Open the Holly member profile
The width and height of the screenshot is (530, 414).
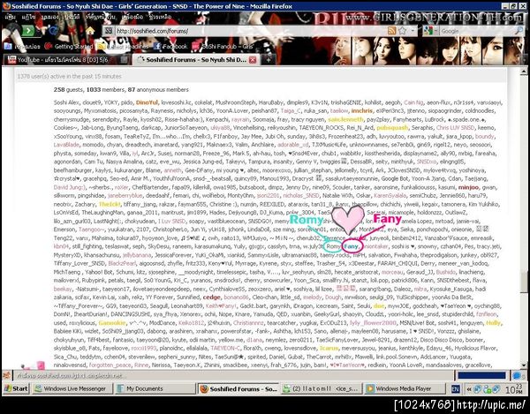(x=493, y=323)
